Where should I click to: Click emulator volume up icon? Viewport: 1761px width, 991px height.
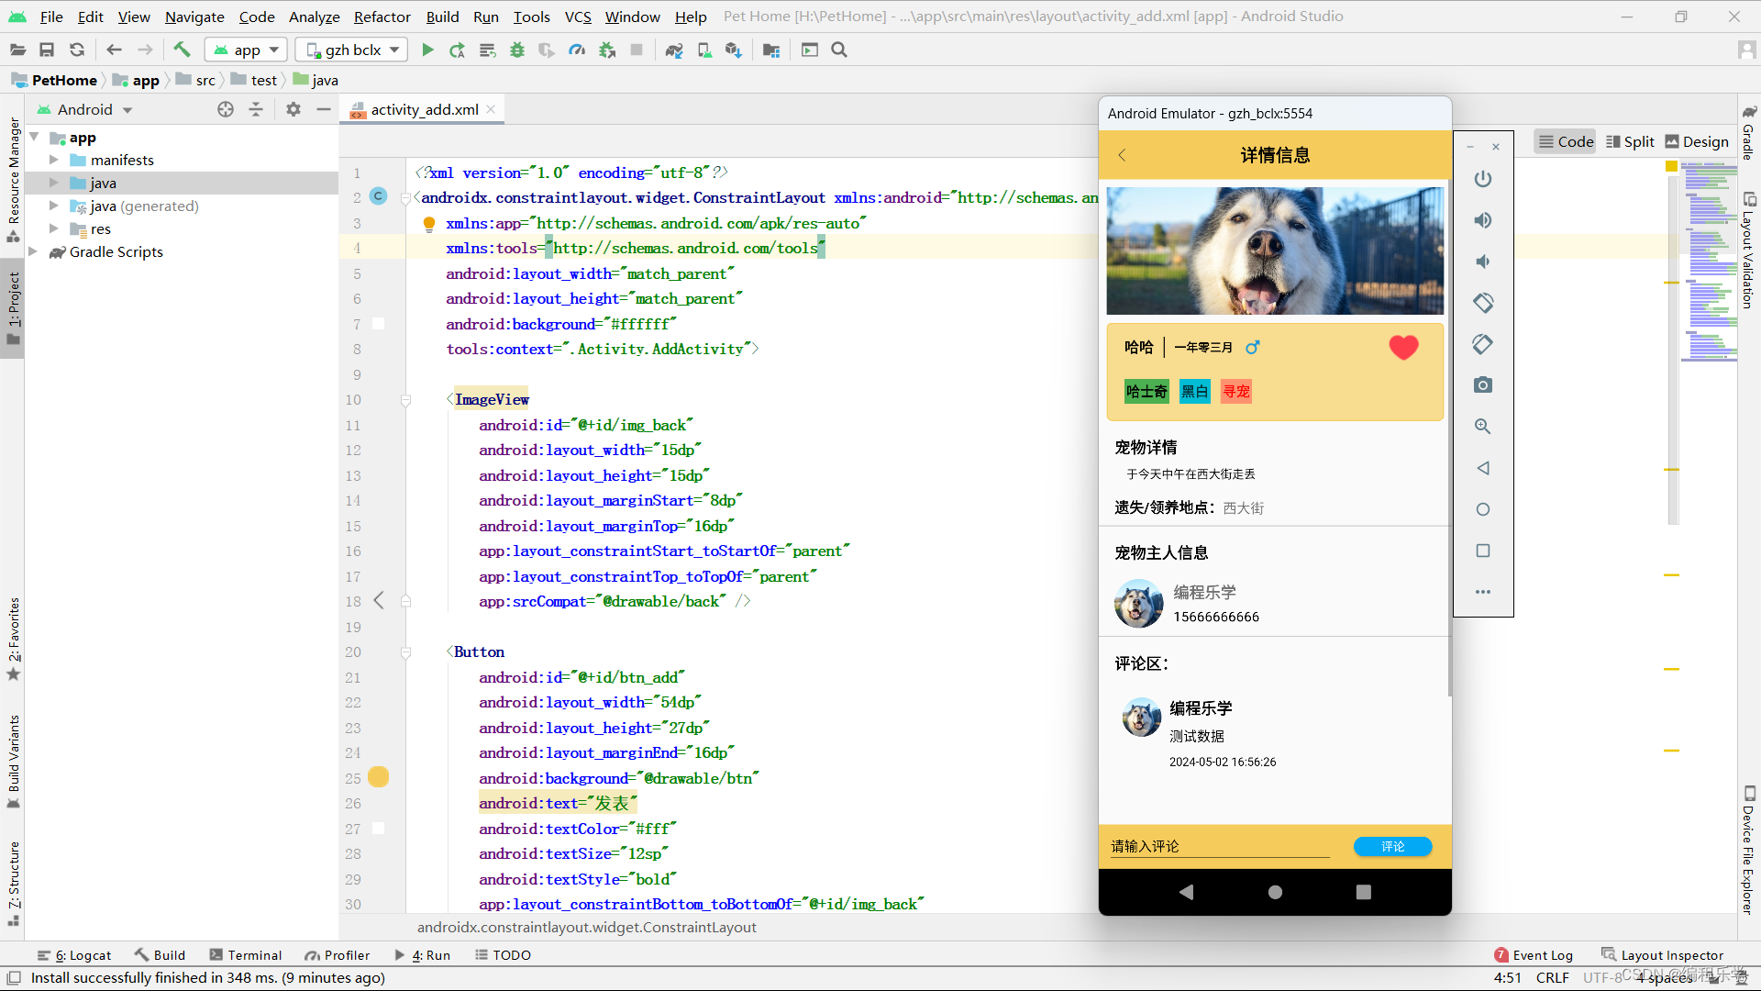[1483, 220]
